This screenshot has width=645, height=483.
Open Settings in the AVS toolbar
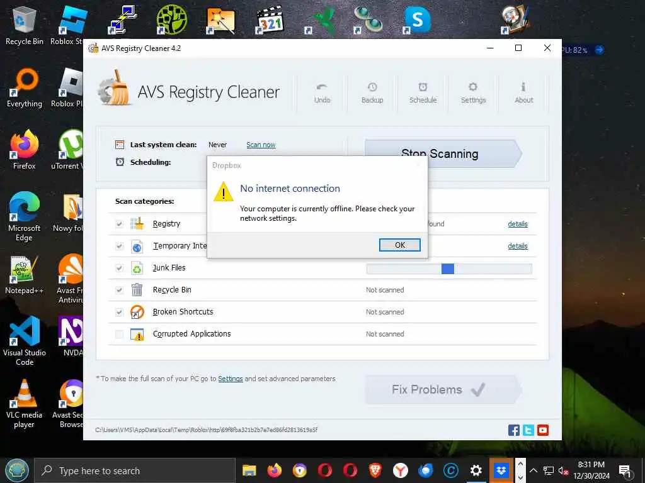point(473,93)
